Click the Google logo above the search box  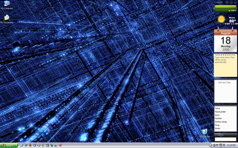tap(219, 135)
